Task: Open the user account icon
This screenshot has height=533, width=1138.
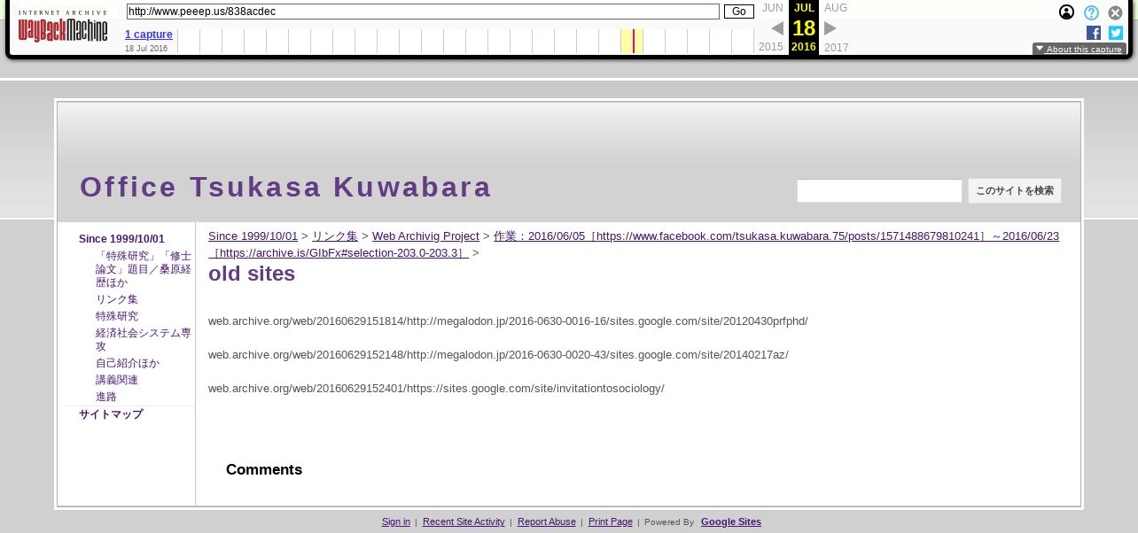Action: 1066,12
